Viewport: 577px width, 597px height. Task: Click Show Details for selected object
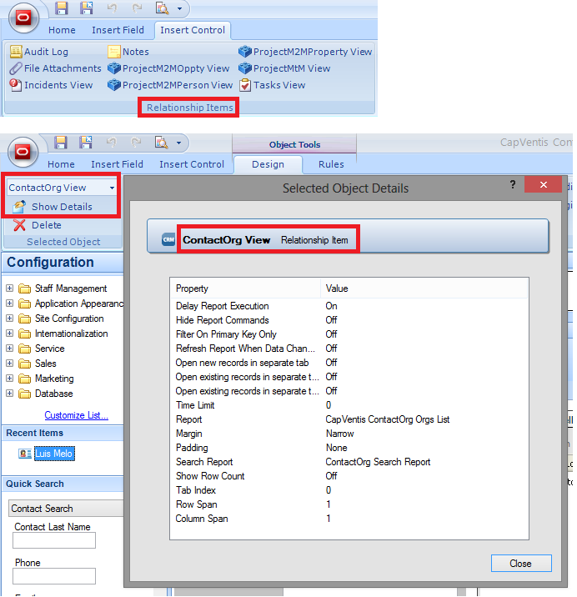point(54,207)
